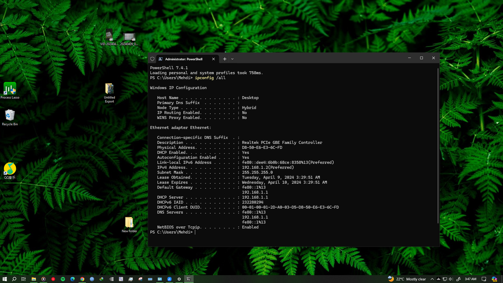Open the network tray icon

(x=445, y=279)
